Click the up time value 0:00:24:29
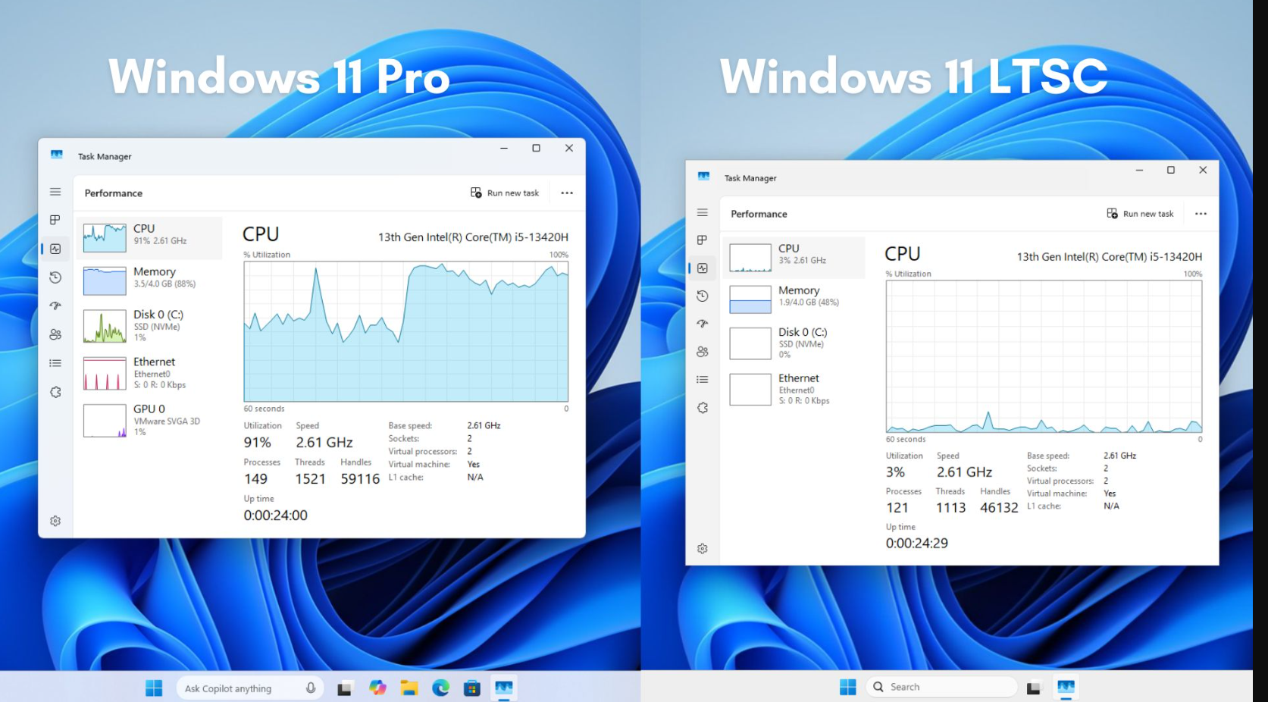 click(x=917, y=543)
